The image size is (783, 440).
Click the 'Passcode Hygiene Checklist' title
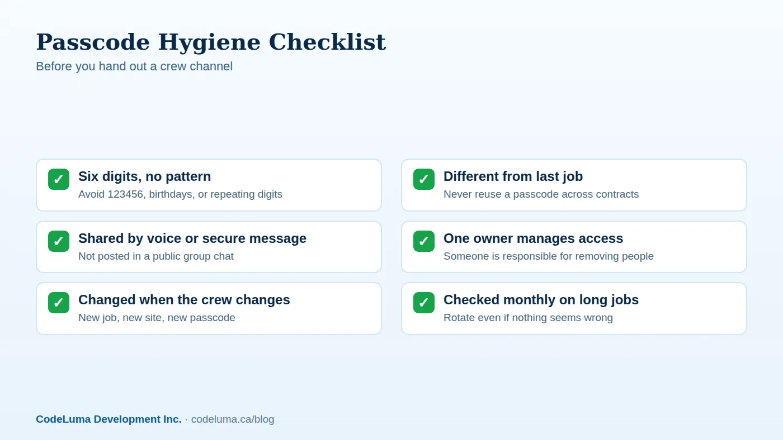coord(211,42)
